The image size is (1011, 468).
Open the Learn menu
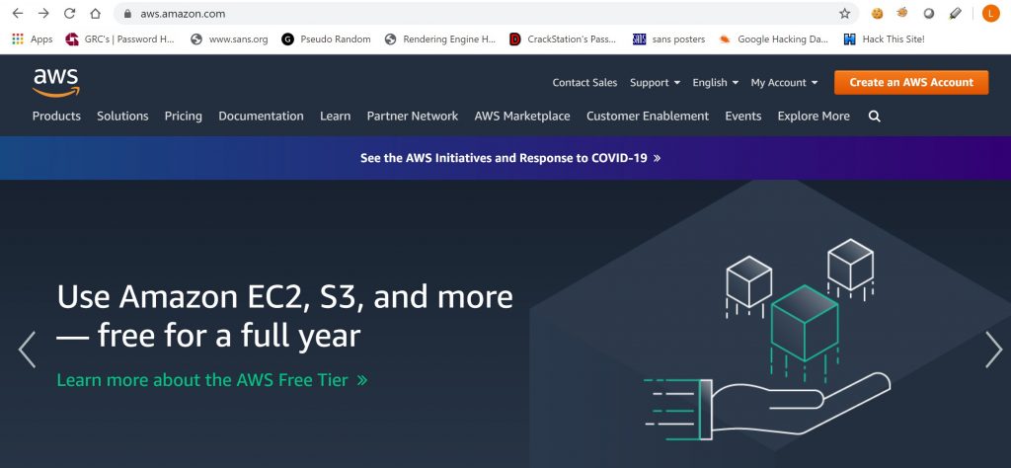tap(336, 117)
